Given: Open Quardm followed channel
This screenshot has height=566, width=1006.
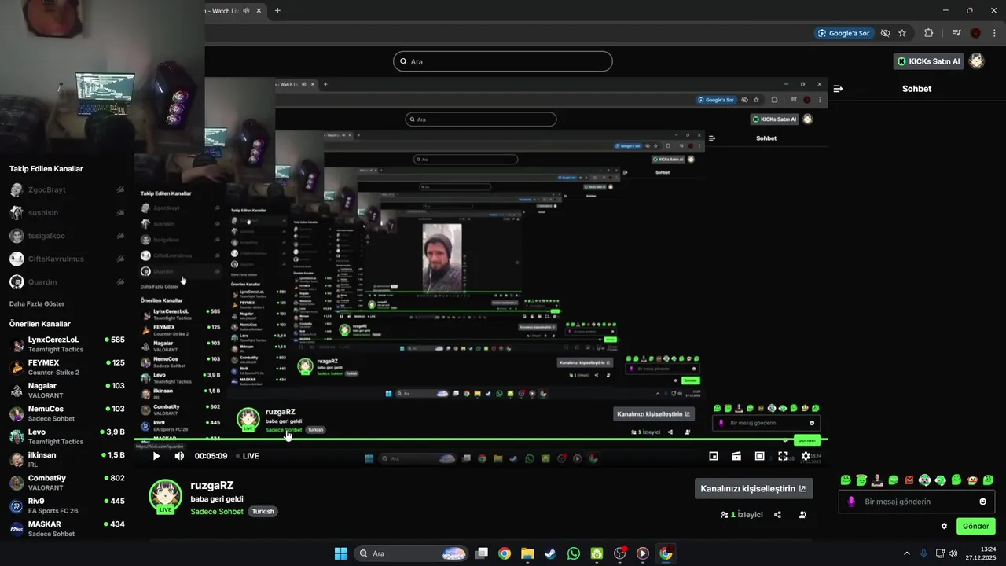Looking at the screenshot, I should (x=67, y=281).
